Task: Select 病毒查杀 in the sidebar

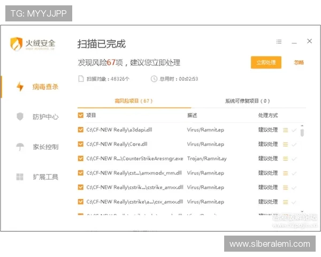Action: pyautogui.click(x=45, y=87)
